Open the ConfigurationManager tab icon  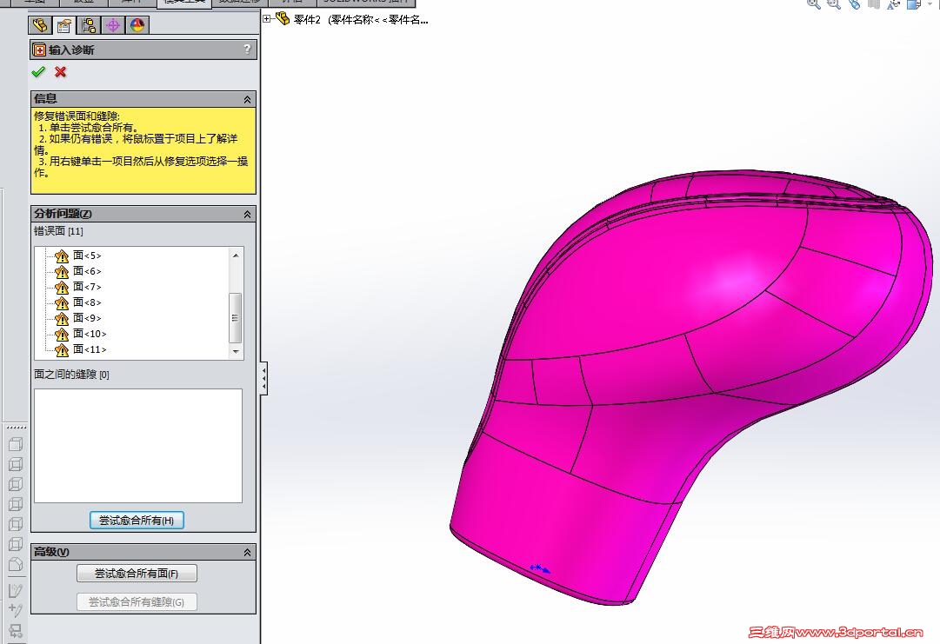89,25
